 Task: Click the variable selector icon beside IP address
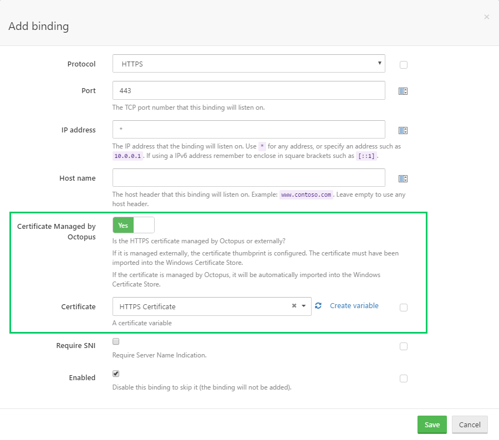pos(403,130)
